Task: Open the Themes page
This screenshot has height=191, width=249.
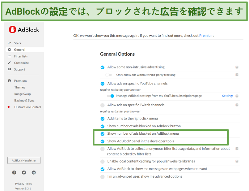Action: point(20,87)
